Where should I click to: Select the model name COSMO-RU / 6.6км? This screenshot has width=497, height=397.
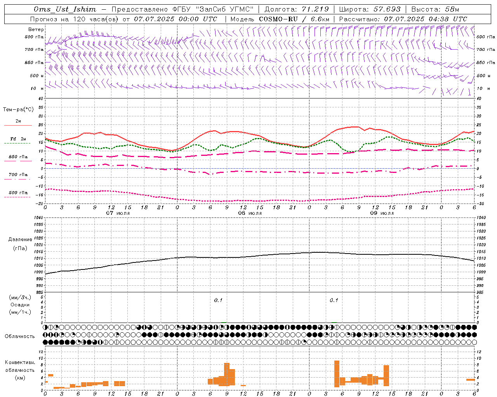point(294,19)
